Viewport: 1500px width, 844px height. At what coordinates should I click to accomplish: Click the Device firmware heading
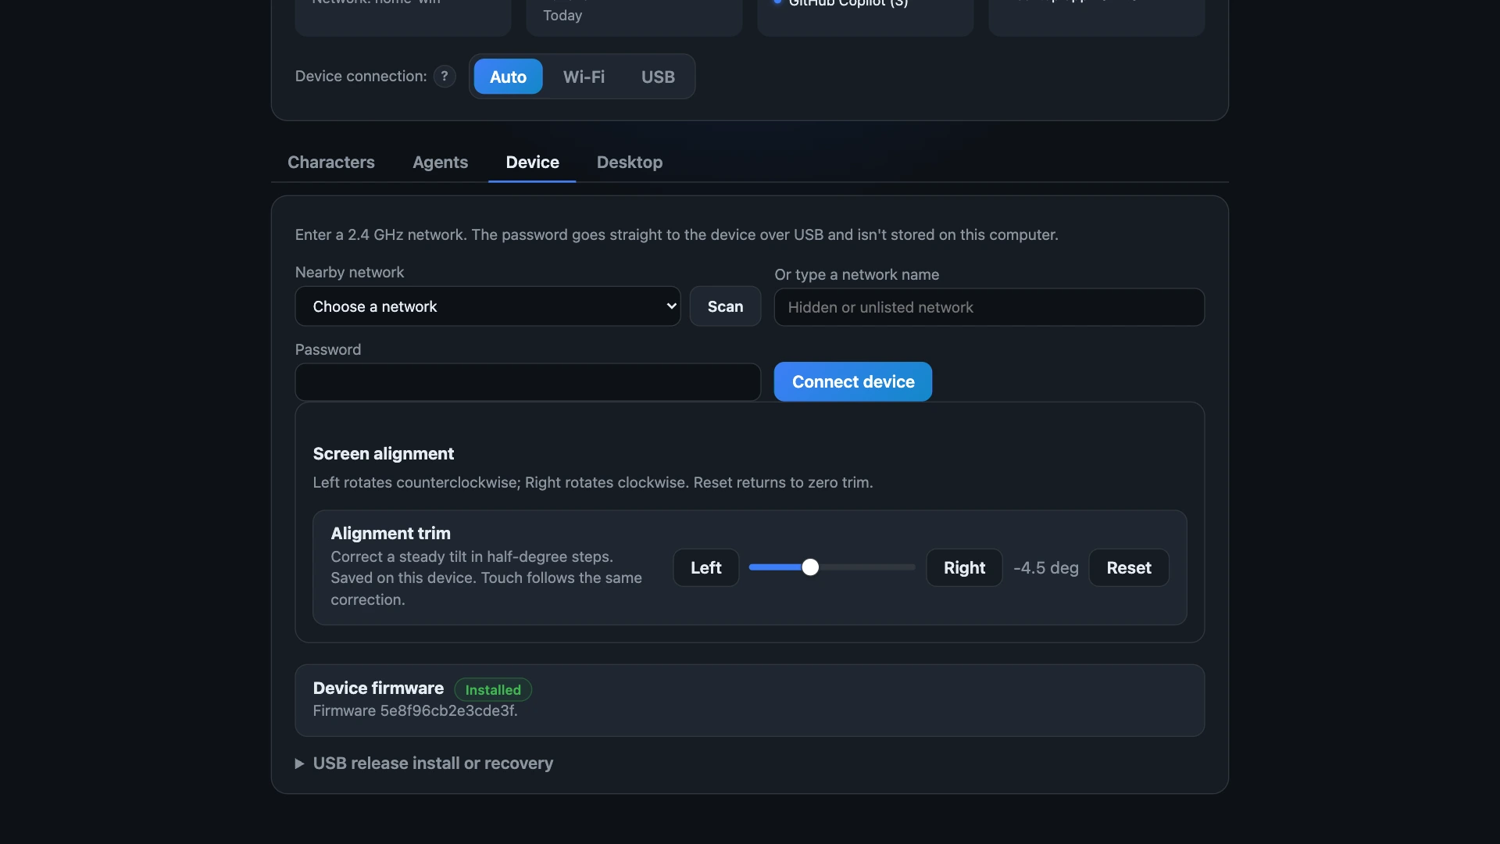pyautogui.click(x=378, y=688)
